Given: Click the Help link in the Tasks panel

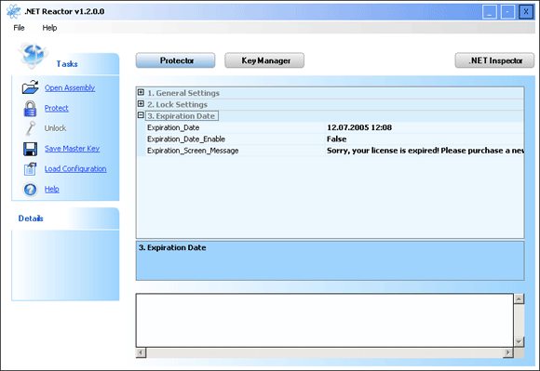Looking at the screenshot, I should 51,189.
